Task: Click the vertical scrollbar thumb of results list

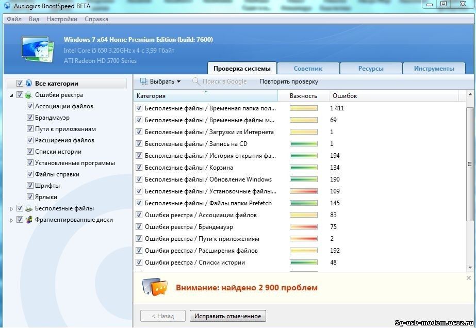Action: (x=470, y=164)
